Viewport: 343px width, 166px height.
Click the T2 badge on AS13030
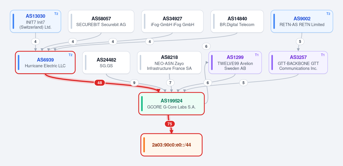pyautogui.click(x=56, y=13)
